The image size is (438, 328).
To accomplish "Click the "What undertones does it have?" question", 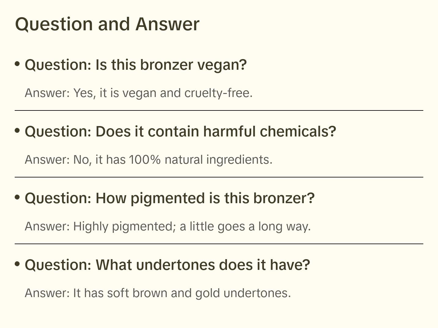I will [x=167, y=265].
